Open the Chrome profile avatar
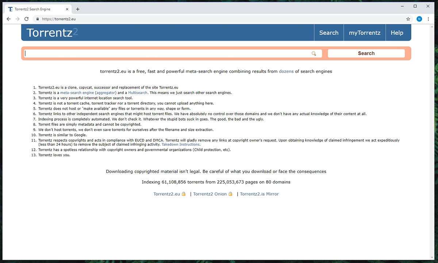Viewport: 438px width, 263px height. (x=419, y=19)
